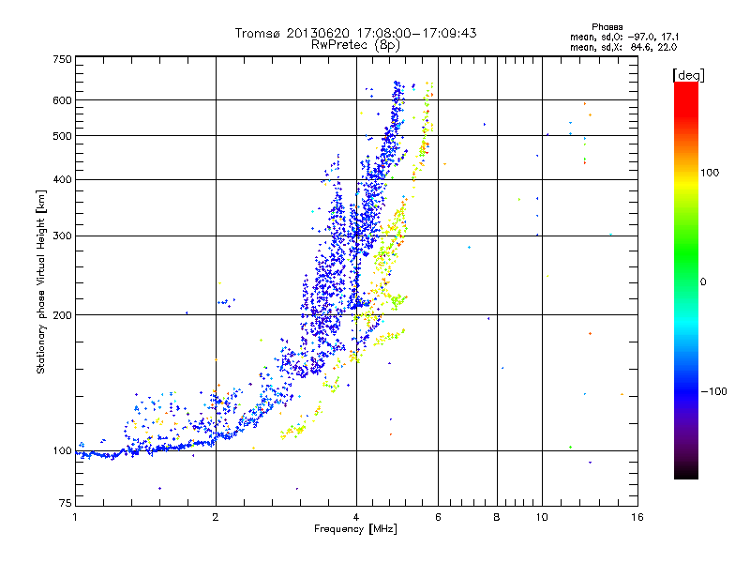
Task: Click the x-axis '1' tick label
Action: (x=75, y=517)
